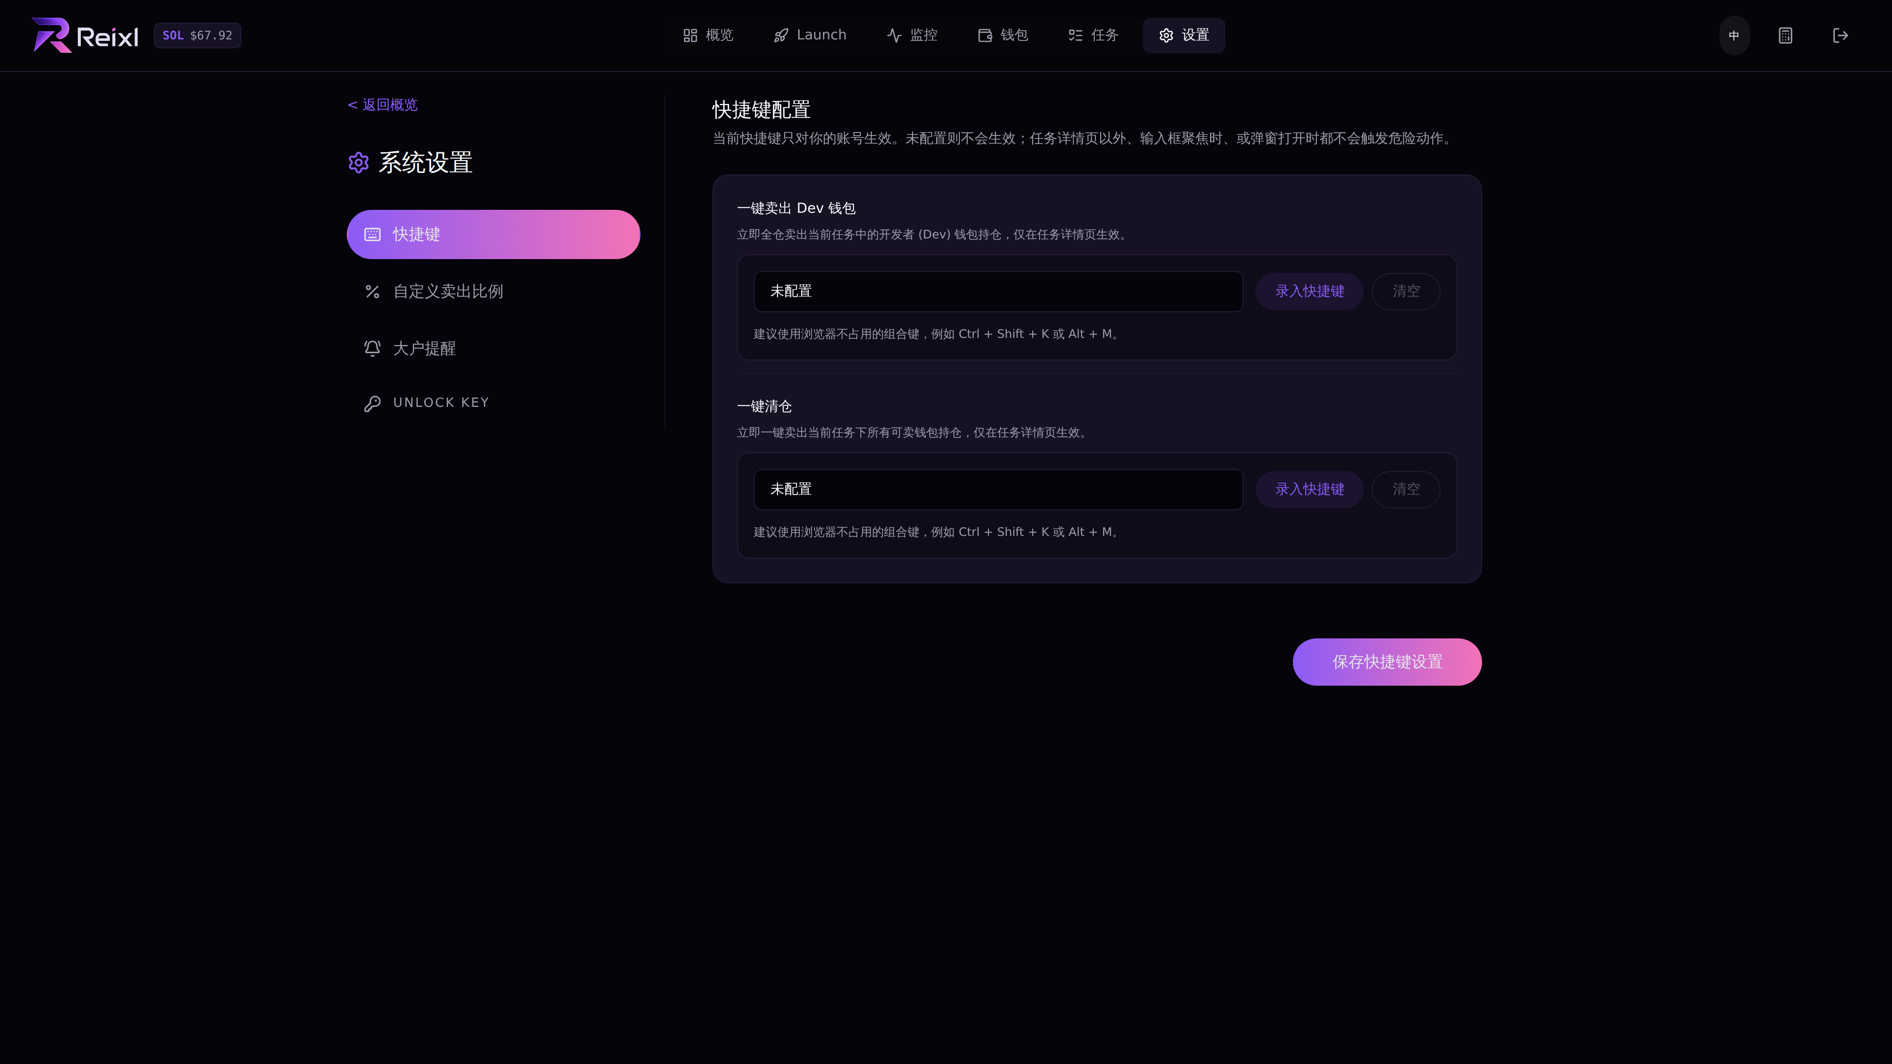This screenshot has width=1892, height=1064.
Task: Open the 概览 overview tab
Action: click(x=708, y=35)
